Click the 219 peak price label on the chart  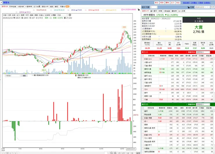(x=124, y=27)
